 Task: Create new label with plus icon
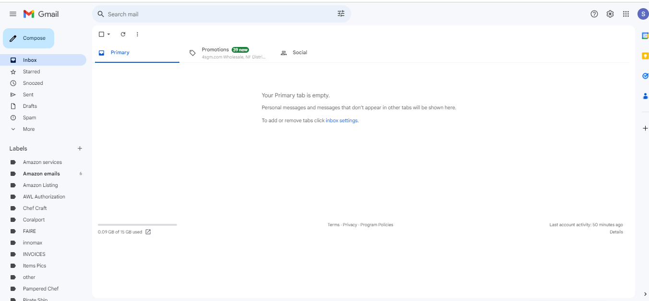pos(80,149)
